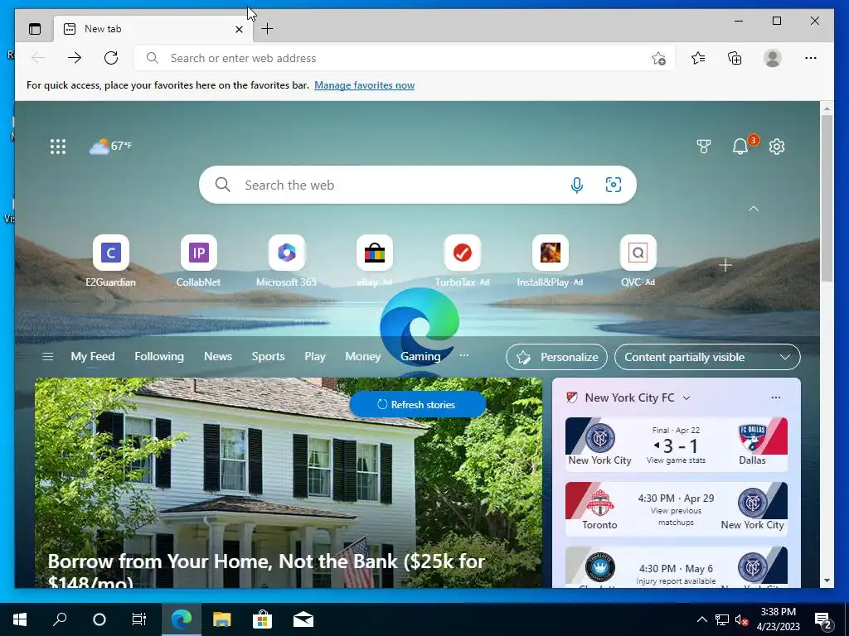
Task: Add this page to favorites star icon
Action: pos(658,59)
